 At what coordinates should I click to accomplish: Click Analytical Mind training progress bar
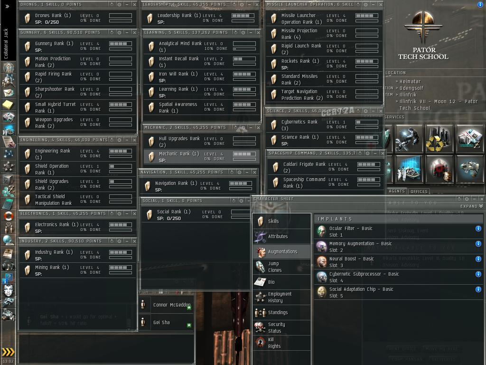point(244,49)
